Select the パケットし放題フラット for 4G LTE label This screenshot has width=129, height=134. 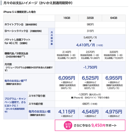tap(17, 41)
